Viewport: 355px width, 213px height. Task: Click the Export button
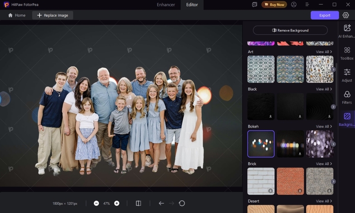pos(325,15)
